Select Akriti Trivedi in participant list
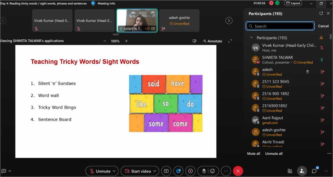The height and width of the screenshot is (177, 333). (x=287, y=143)
